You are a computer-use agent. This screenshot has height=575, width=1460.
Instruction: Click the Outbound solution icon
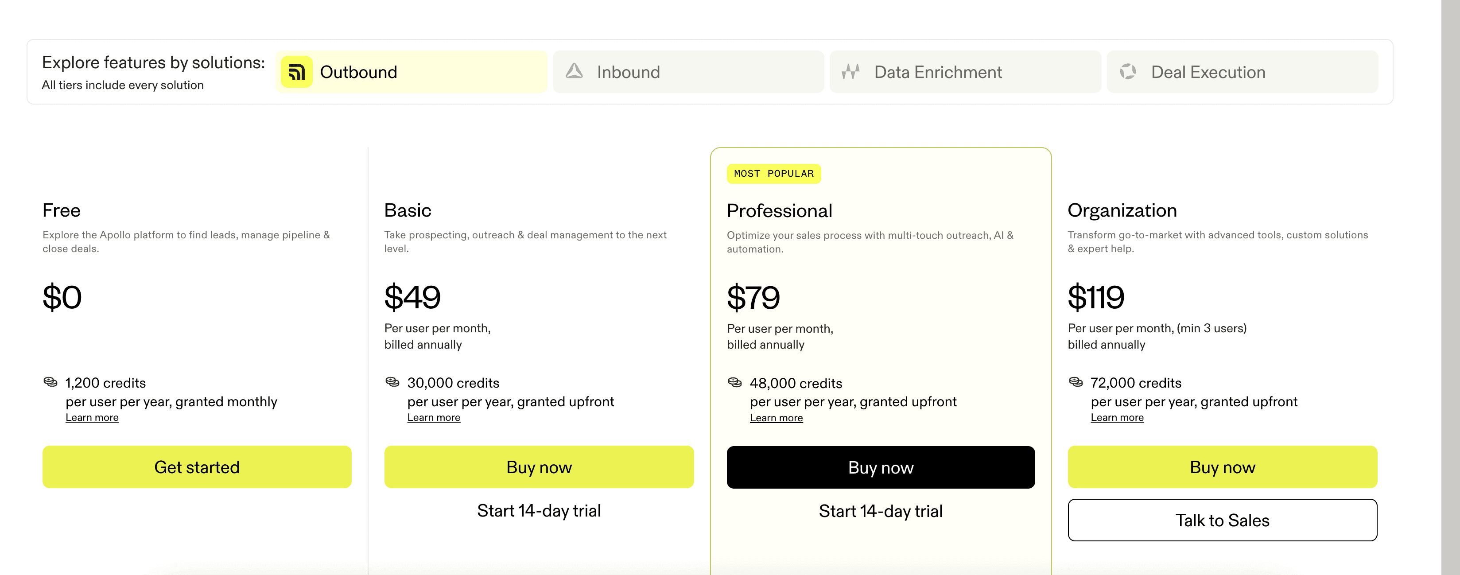296,72
